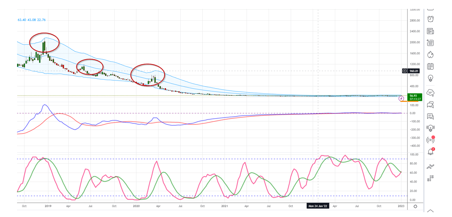Click the Mon 24 Jan '22 date label

[318, 206]
